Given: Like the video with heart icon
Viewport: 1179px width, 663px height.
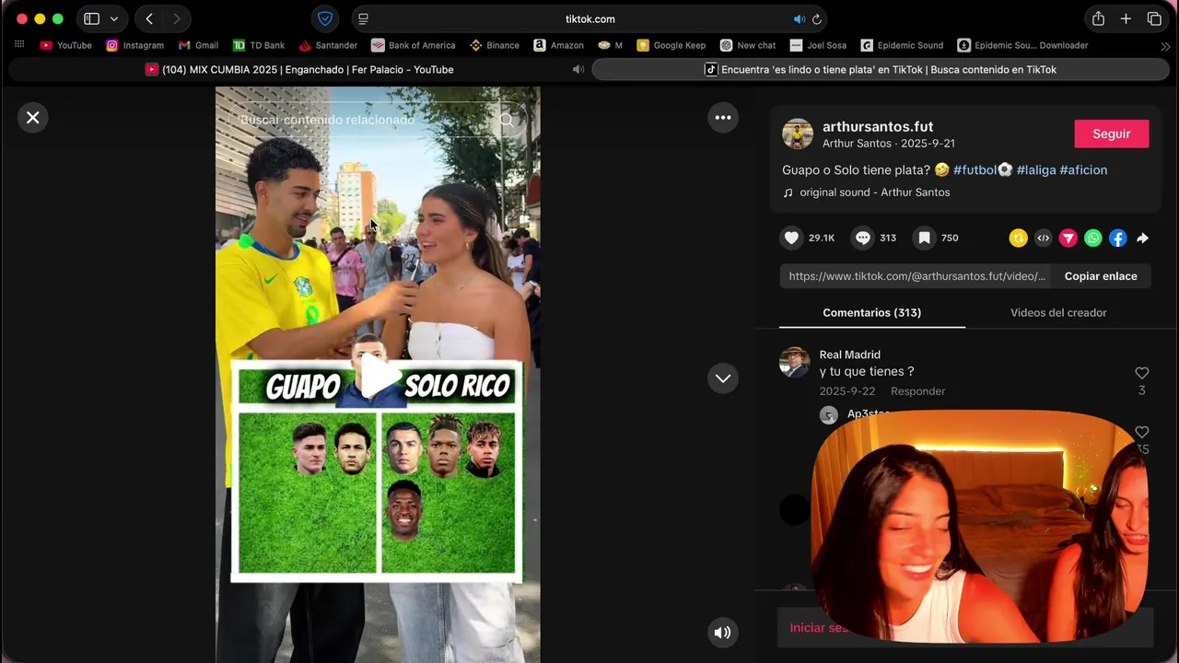Looking at the screenshot, I should click(x=791, y=238).
